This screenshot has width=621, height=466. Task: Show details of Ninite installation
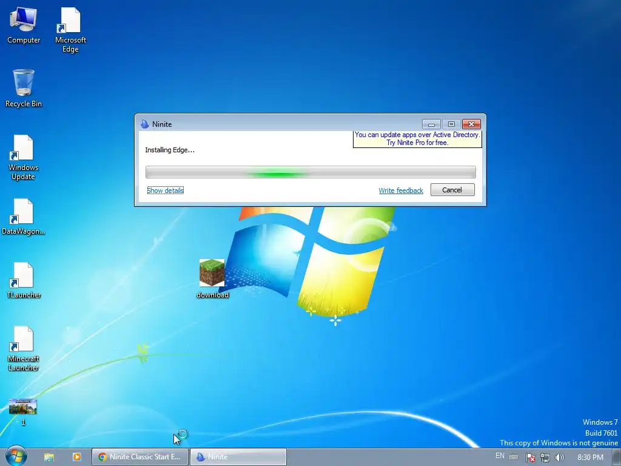[165, 190]
